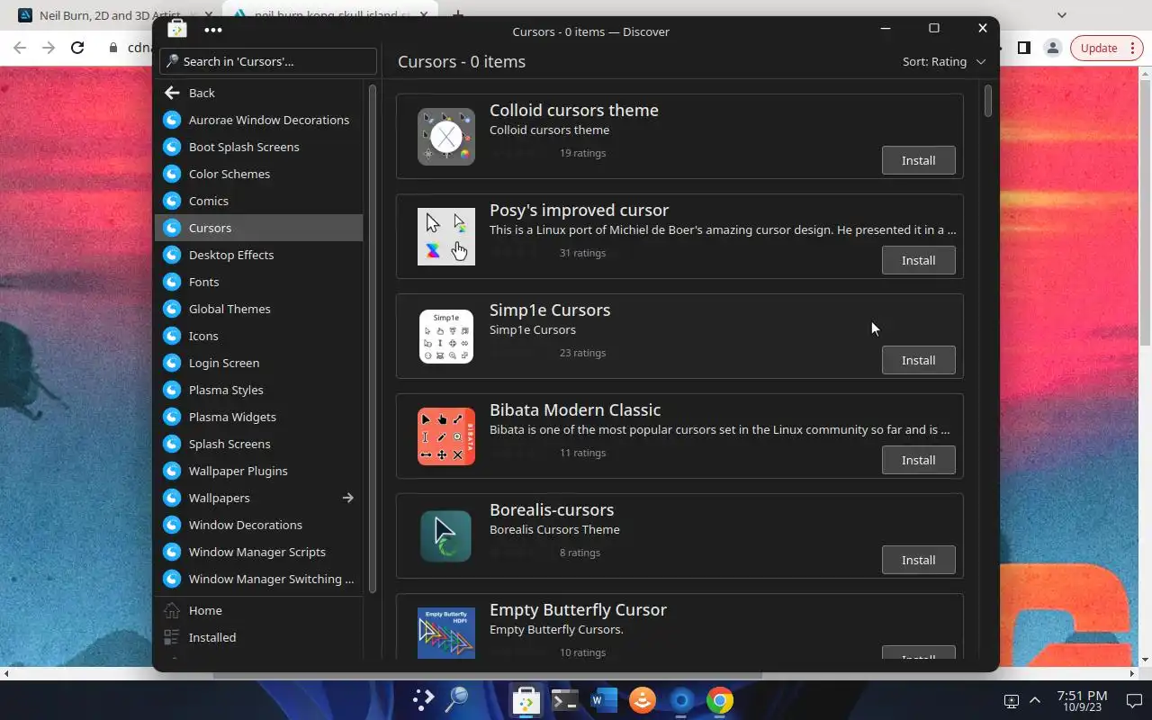Open Word from the taskbar
This screenshot has width=1152, height=720.
pos(604,700)
